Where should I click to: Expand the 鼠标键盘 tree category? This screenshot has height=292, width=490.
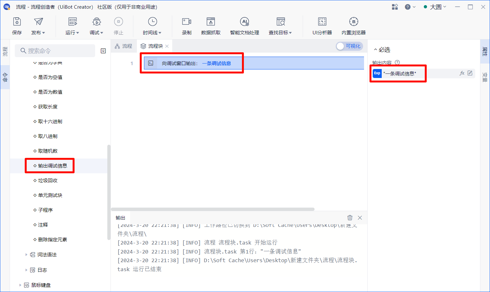tap(20, 285)
